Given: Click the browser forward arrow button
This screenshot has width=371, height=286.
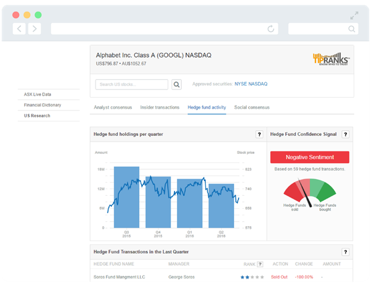Looking at the screenshot, I should click(35, 29).
